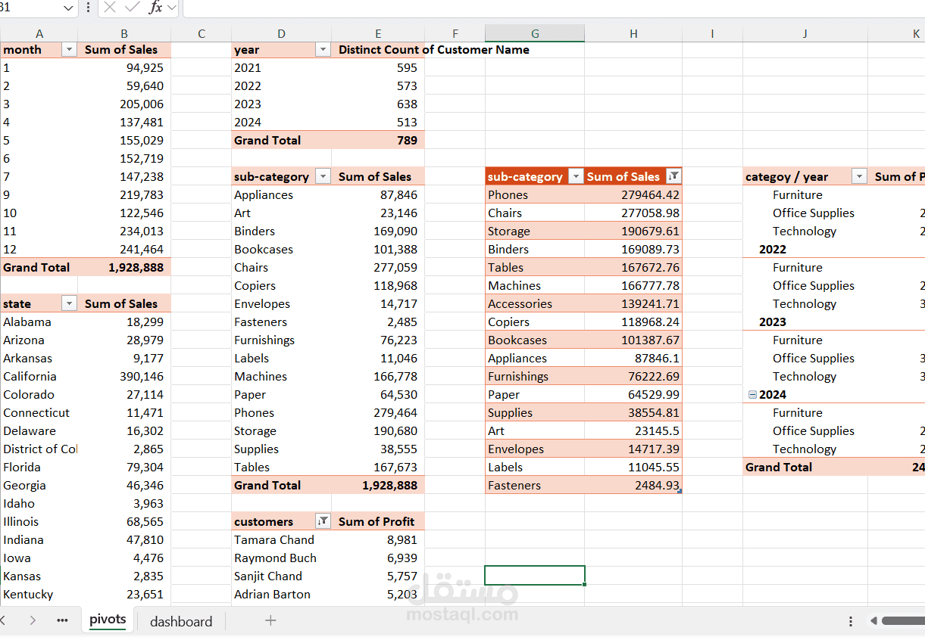Click the next sheet arrow icon
Viewport: 925px width, 637px height.
click(x=33, y=620)
